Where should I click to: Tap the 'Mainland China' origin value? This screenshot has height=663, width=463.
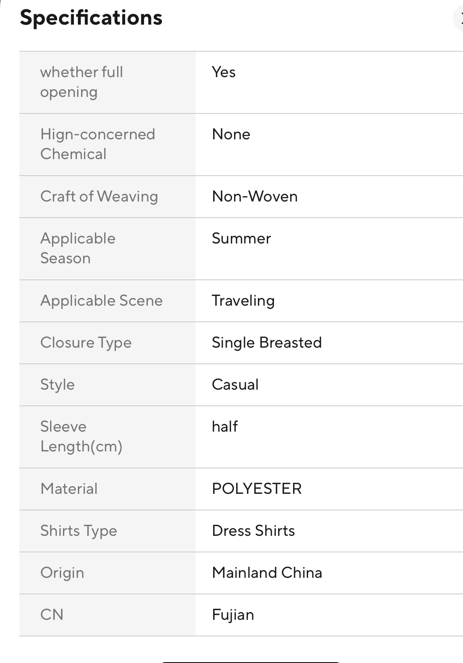tap(267, 573)
